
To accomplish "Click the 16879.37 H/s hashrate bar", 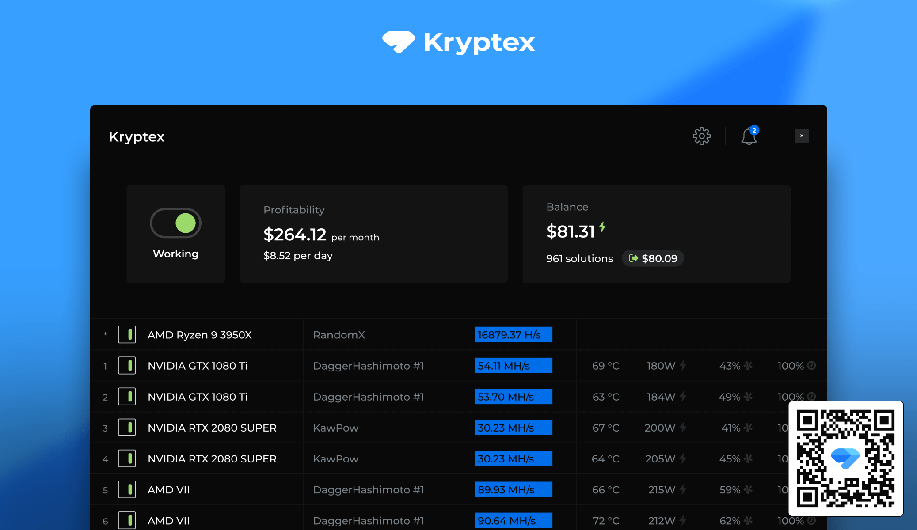I will pyautogui.click(x=513, y=335).
